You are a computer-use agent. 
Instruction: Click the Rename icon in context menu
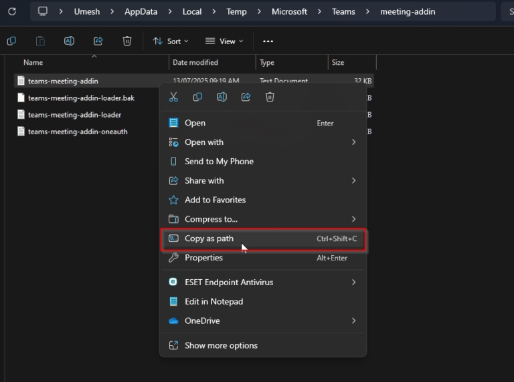point(222,97)
